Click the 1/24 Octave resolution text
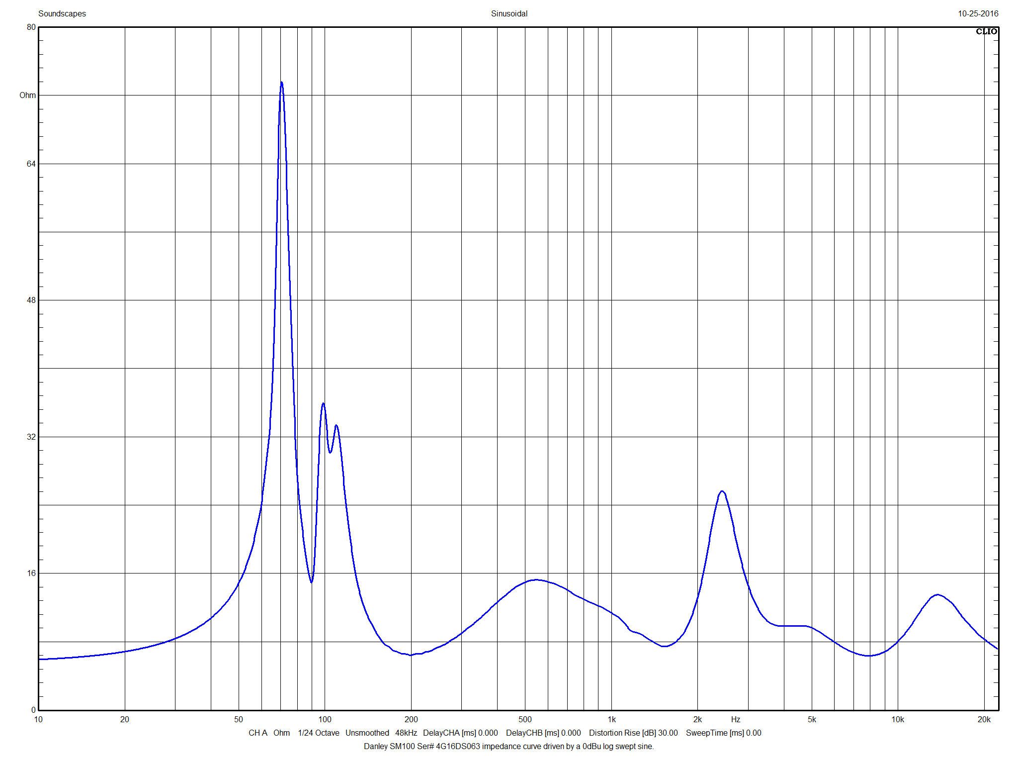Screen dimensions: 1018x764 pyautogui.click(x=319, y=733)
